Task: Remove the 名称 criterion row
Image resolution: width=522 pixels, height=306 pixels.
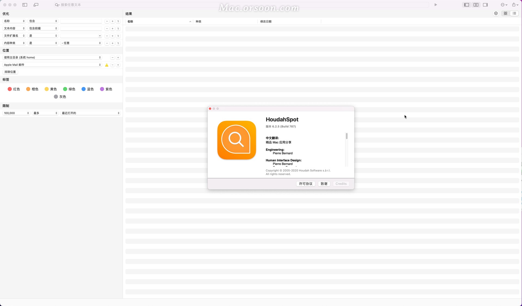Action: coord(107,21)
